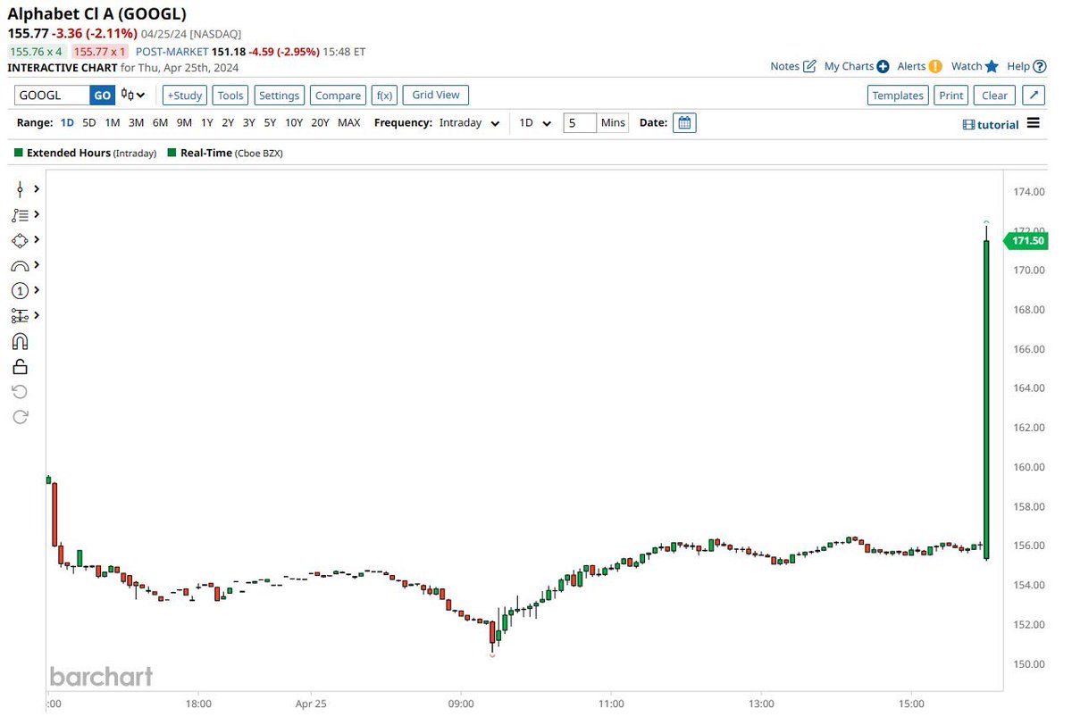Click the f(x) expressions button

(x=384, y=96)
